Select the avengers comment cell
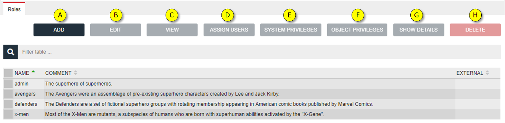 [249, 94]
